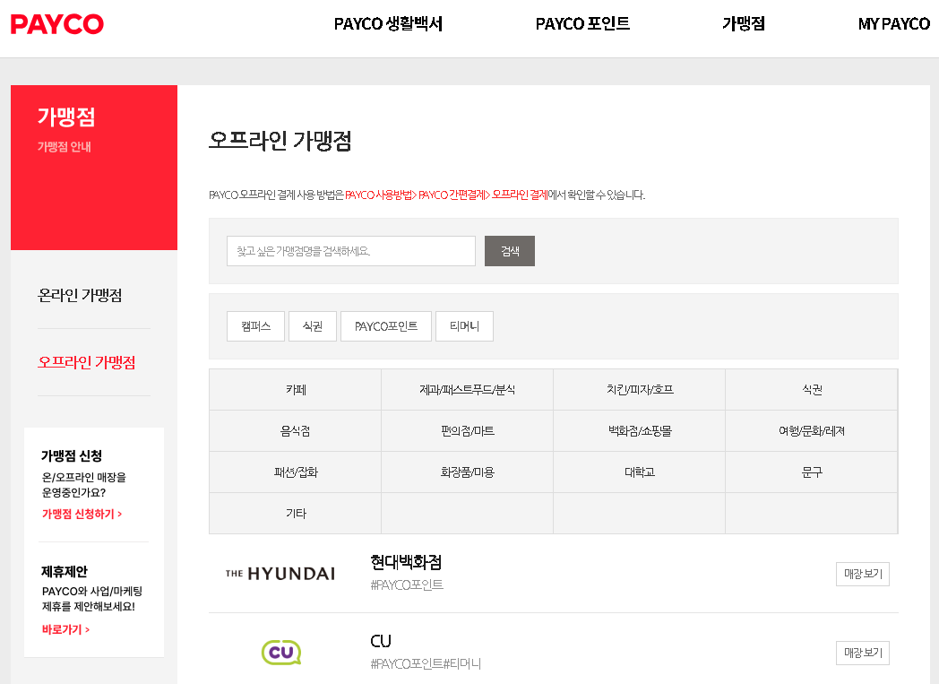The image size is (939, 684).
Task: Click 가맹점 신청 heading in sidebar
Action: (72, 455)
